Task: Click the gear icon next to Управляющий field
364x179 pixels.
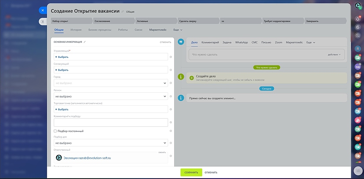Action: (x=171, y=57)
